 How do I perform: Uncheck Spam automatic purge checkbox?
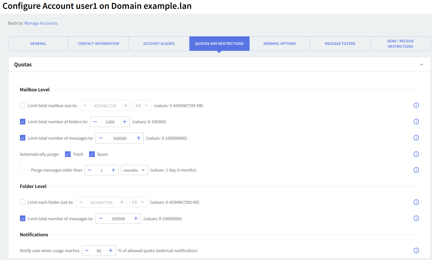[92, 154]
